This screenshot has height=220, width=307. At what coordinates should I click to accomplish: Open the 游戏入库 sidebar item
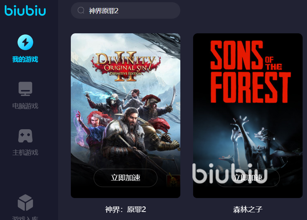click(x=25, y=218)
